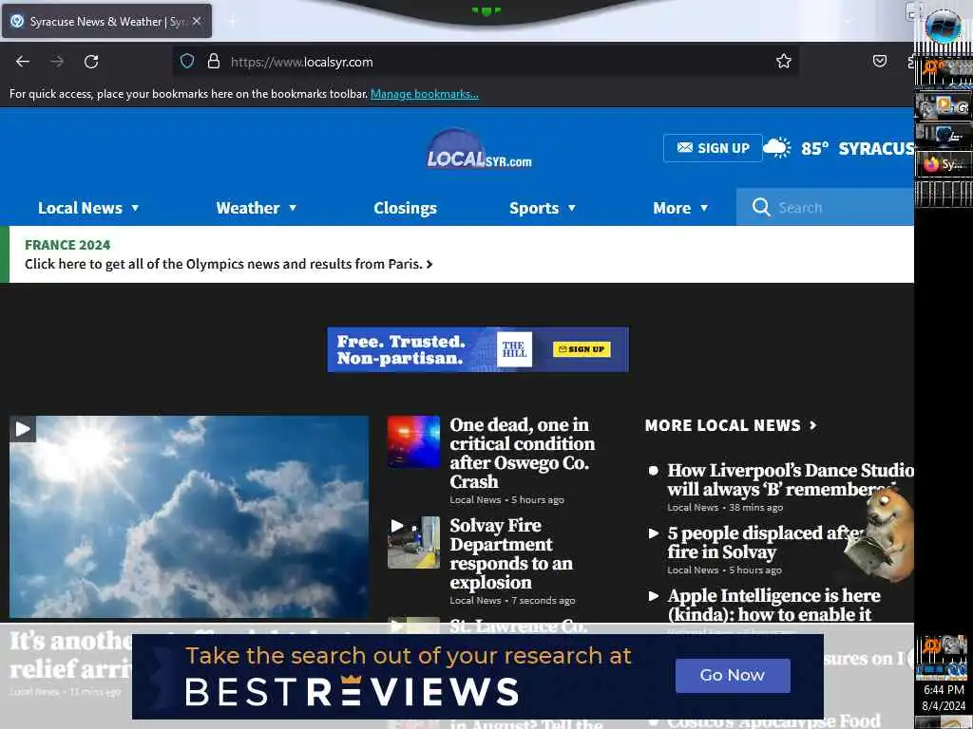973x729 pixels.
Task: Click the LocalSYR.com logo
Action: [x=479, y=149]
